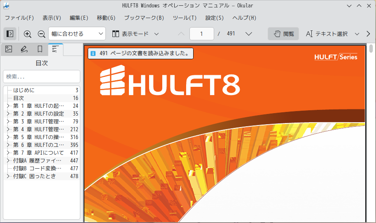Click the zoom out magnifier icon

(42, 34)
